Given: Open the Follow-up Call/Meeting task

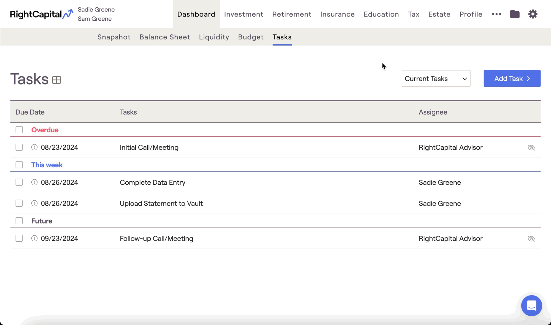Looking at the screenshot, I should (156, 238).
